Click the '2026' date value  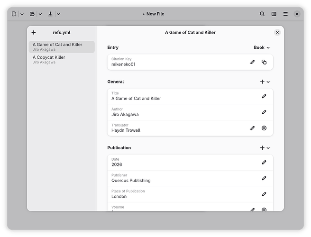tap(117, 164)
